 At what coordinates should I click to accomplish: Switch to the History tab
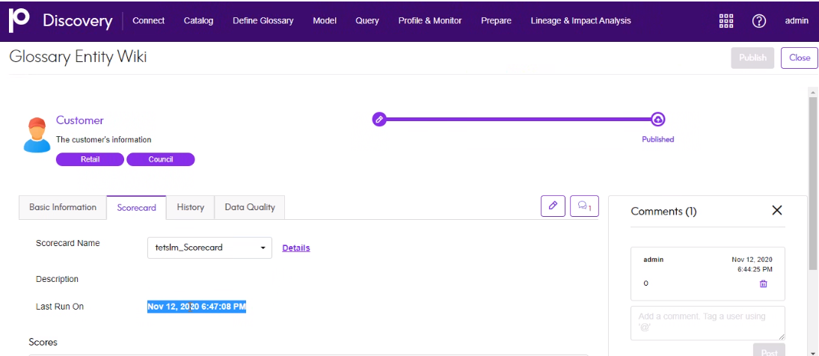(190, 207)
